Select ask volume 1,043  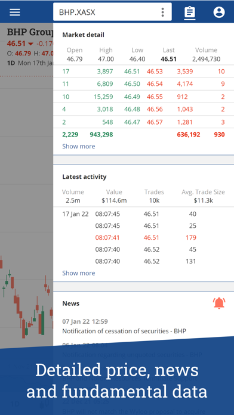(185, 109)
